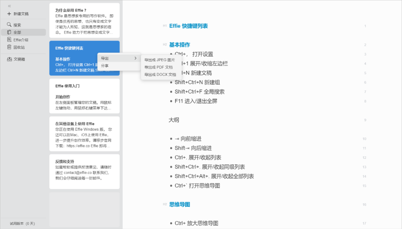This screenshot has height=229, width=402.
Task: Open the 为什么使用 Effie？ note card
Action: point(84,20)
